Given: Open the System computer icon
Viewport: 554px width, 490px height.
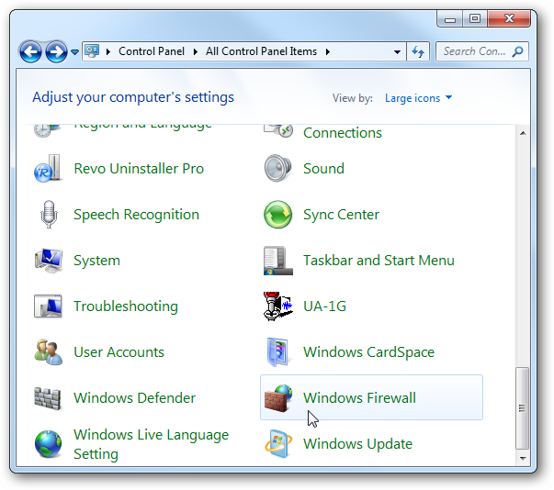Looking at the screenshot, I should 49,261.
